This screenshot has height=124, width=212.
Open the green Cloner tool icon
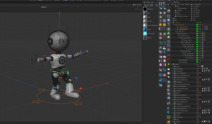coord(169,33)
